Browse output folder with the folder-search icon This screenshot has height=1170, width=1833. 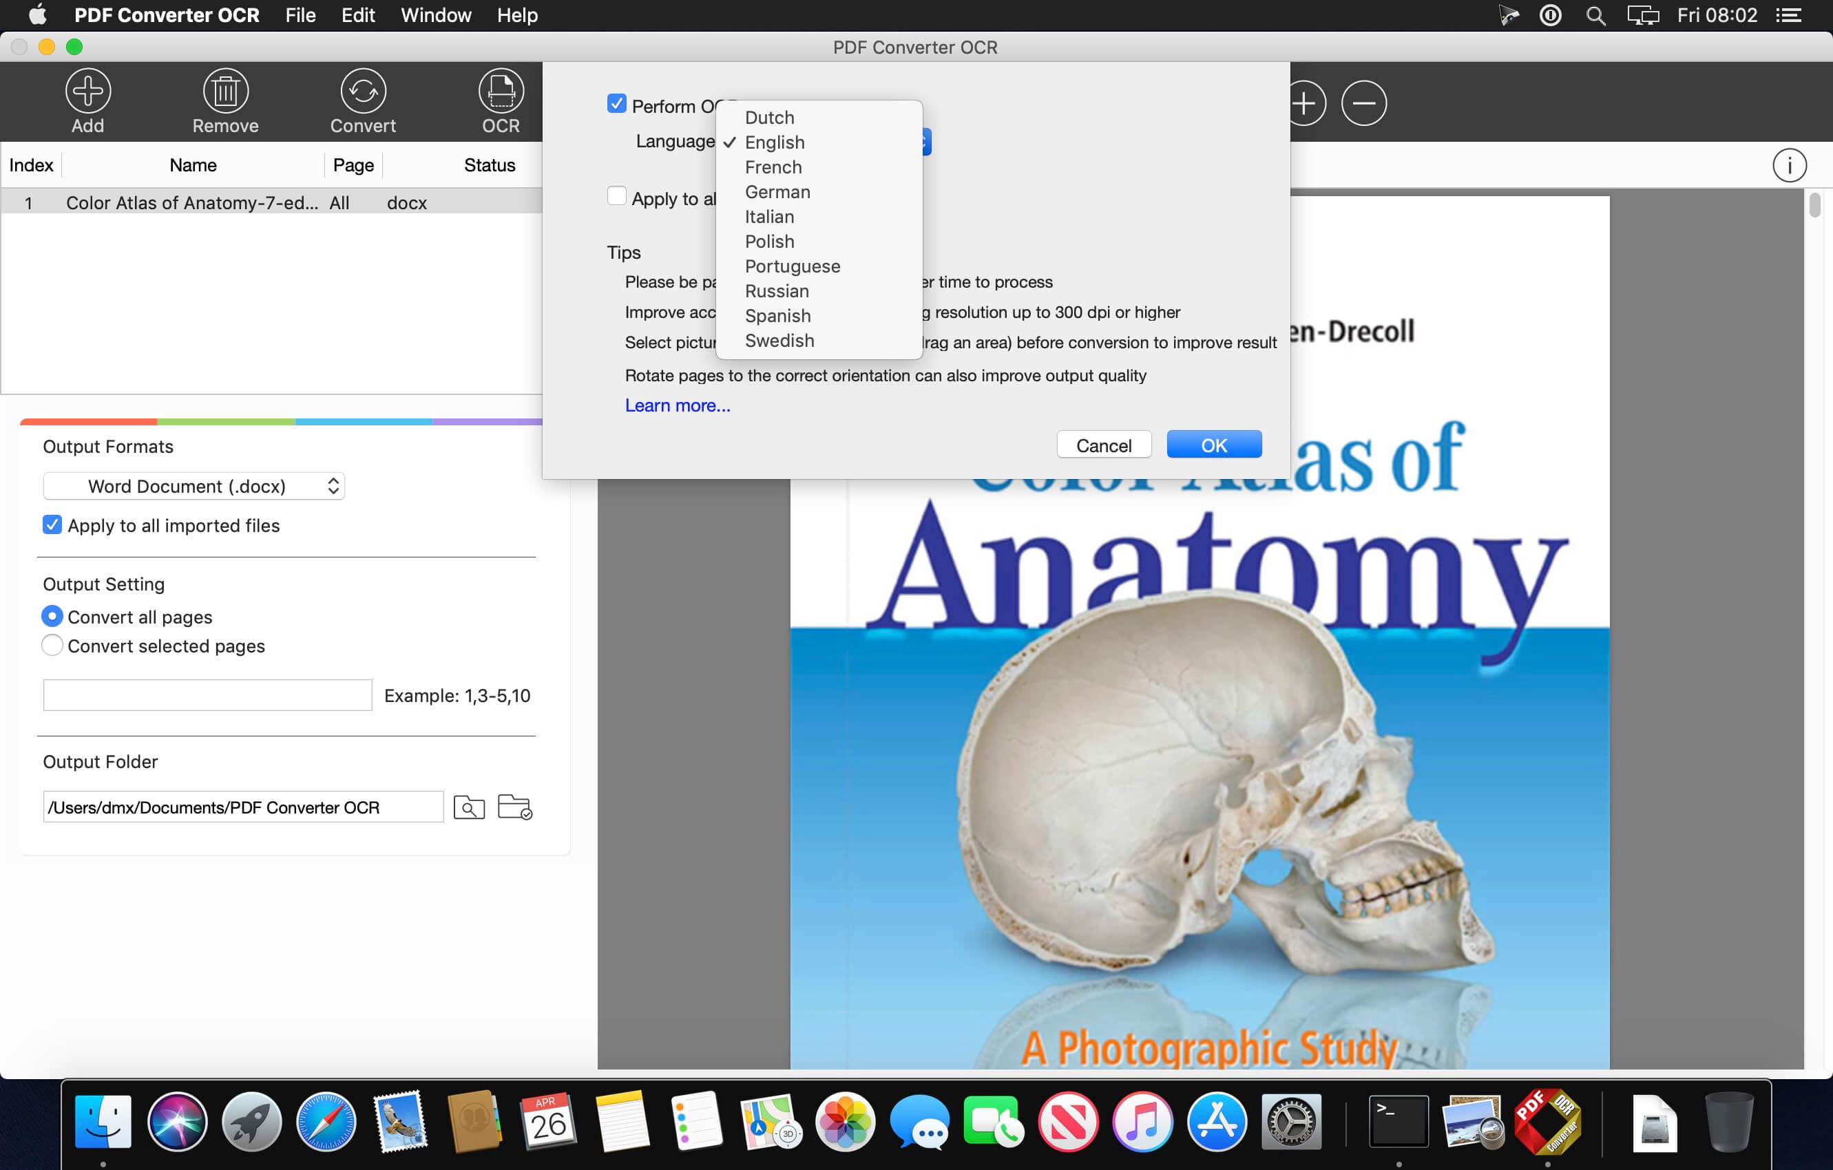point(470,807)
